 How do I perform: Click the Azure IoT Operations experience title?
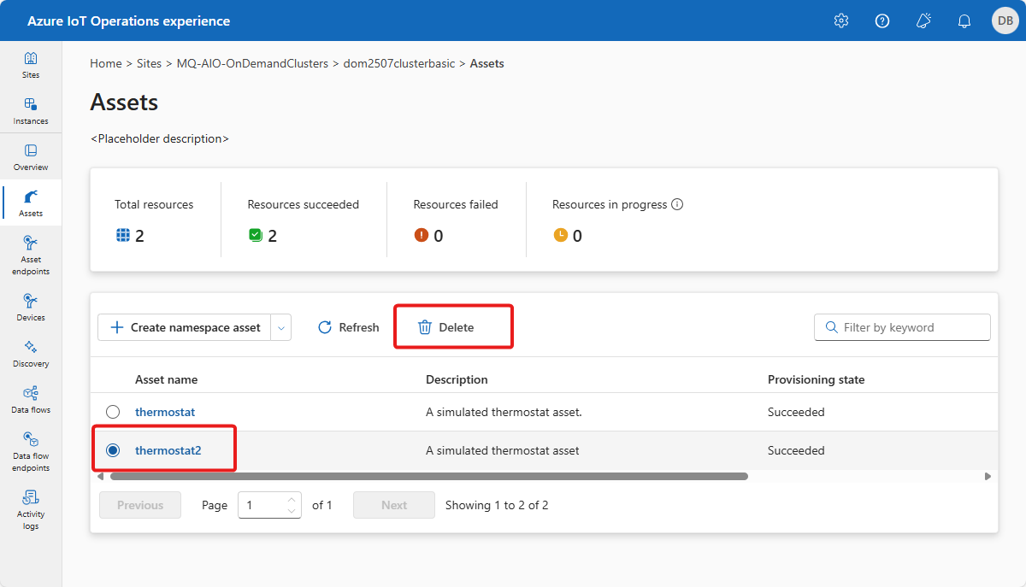coord(128,21)
